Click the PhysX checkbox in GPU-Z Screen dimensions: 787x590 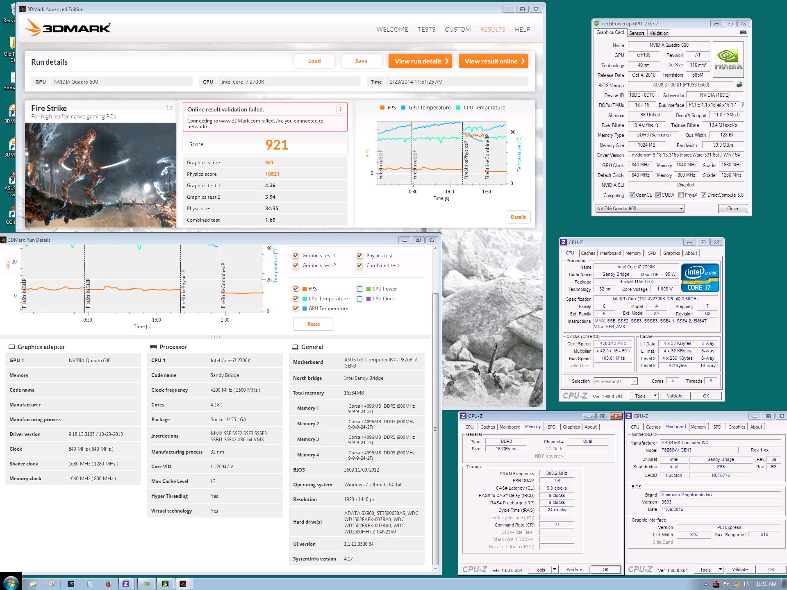coord(681,195)
